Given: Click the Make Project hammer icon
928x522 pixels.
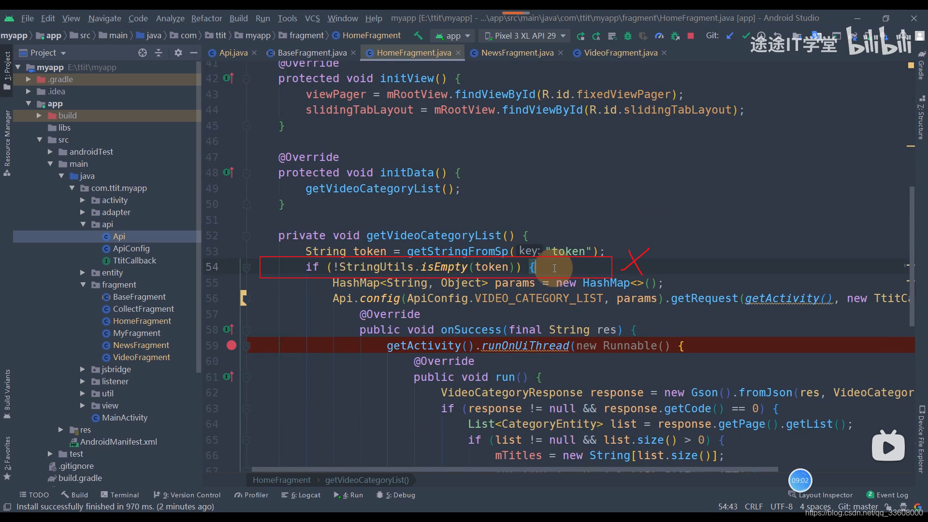Looking at the screenshot, I should pos(418,36).
